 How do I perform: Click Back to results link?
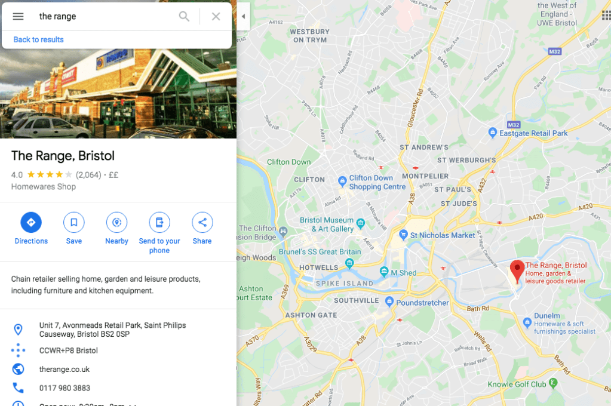[x=39, y=40]
